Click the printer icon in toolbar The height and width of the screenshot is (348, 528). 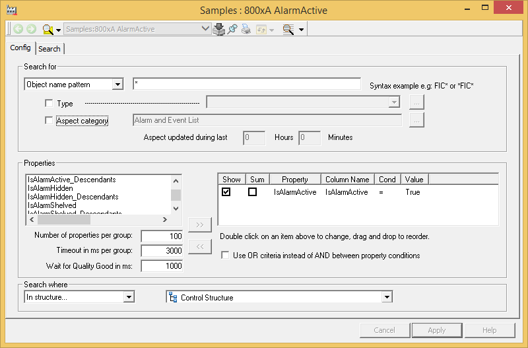pos(246,29)
